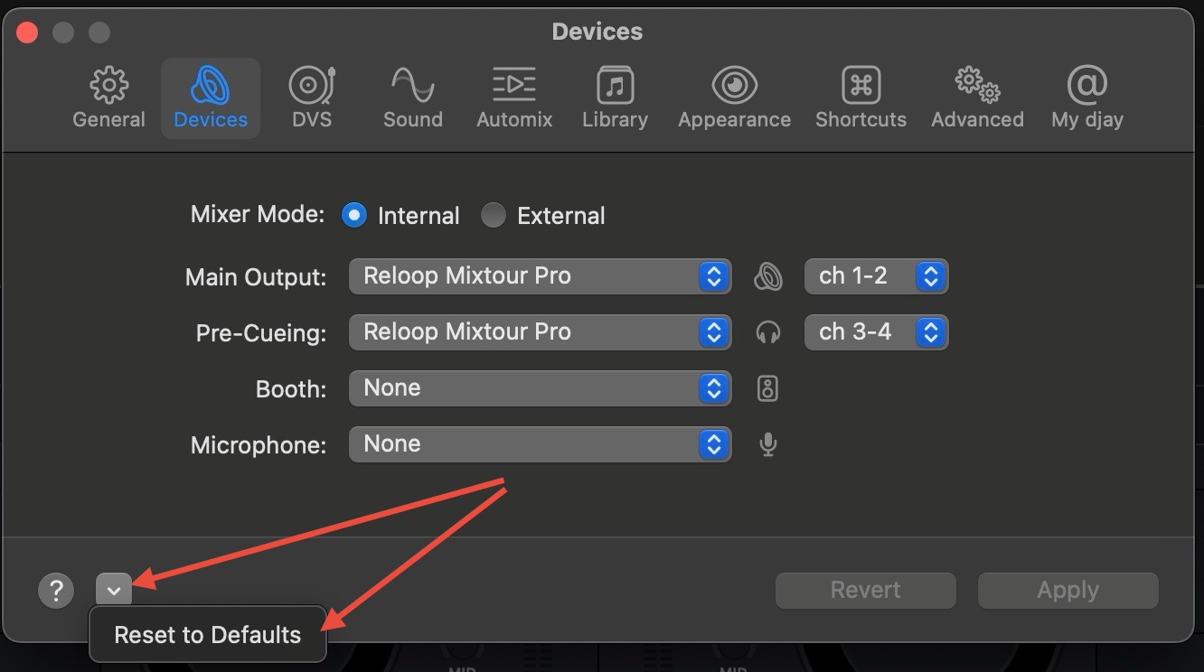This screenshot has width=1204, height=672.
Task: Click the Apply button
Action: [1068, 591]
